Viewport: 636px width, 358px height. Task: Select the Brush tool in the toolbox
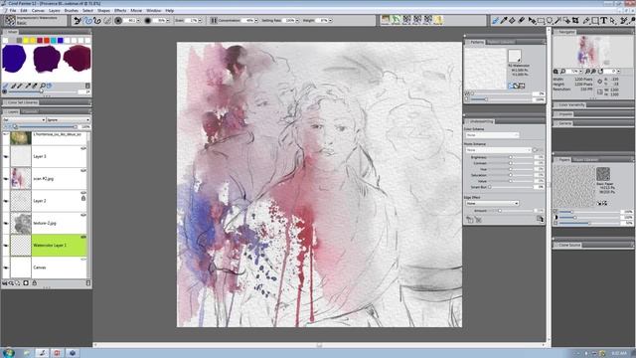[x=495, y=20]
